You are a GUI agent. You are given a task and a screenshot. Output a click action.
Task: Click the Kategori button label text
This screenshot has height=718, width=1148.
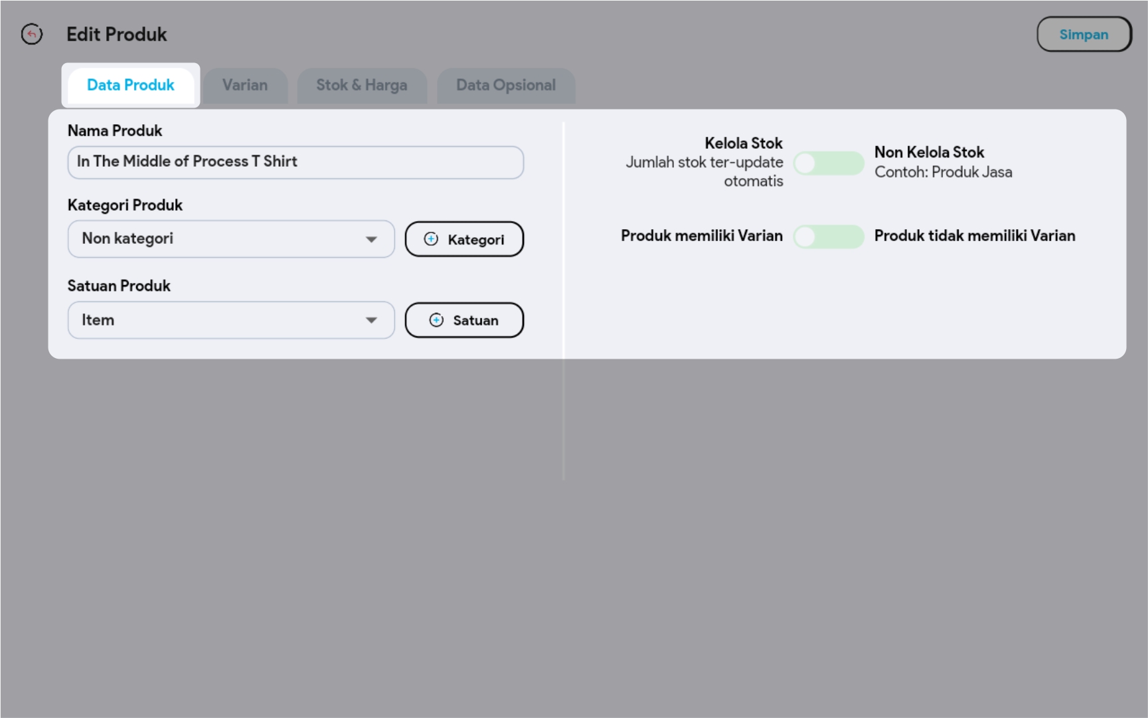point(475,240)
